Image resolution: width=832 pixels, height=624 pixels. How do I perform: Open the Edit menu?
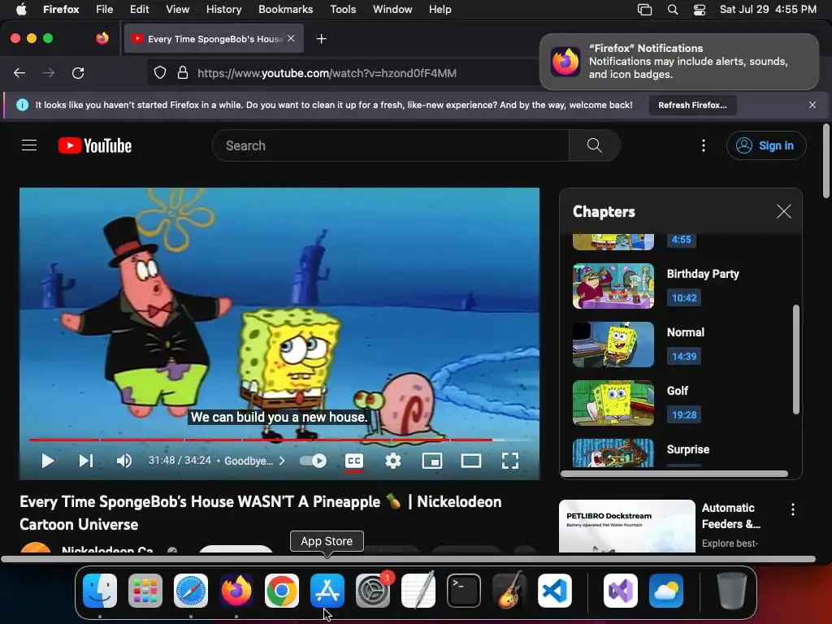tap(140, 9)
